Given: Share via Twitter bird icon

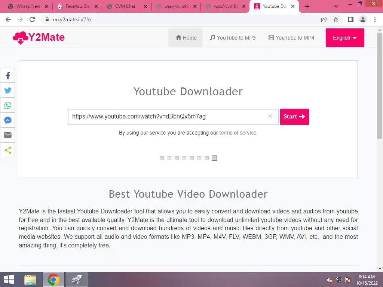Looking at the screenshot, I should tap(8, 90).
